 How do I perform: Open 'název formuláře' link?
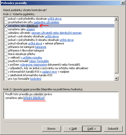pyautogui.click(x=39, y=61)
